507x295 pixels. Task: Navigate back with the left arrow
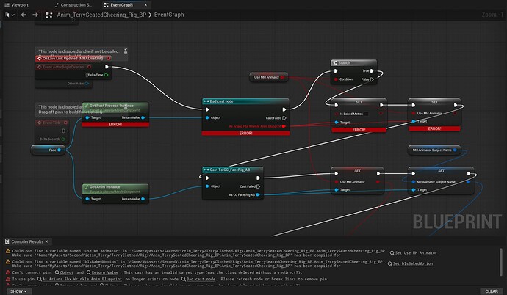[24, 15]
